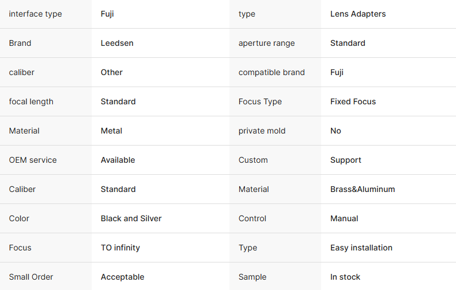Click the "Acceptable" small order value

point(123,277)
